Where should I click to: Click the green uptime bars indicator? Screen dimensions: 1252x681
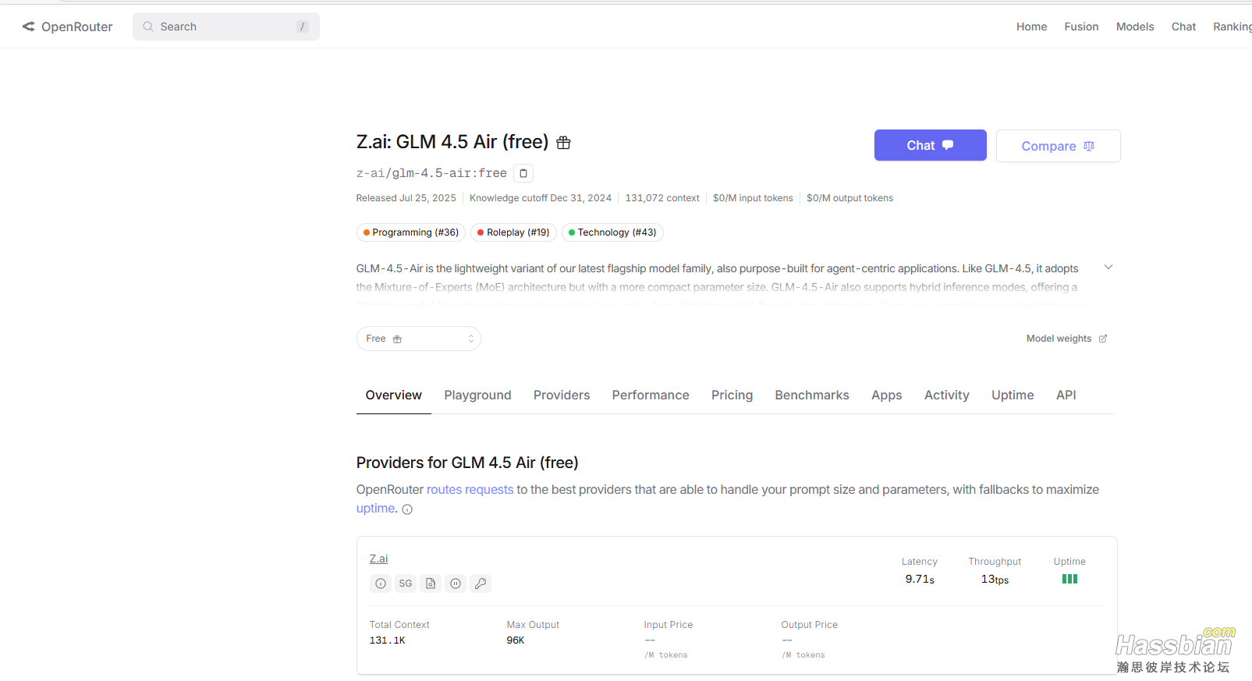(x=1069, y=579)
